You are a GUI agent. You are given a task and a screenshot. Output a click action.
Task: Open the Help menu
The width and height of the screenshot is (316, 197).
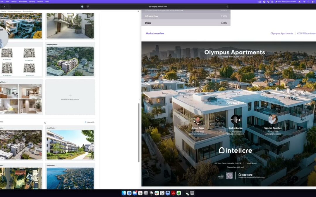pos(47,2)
